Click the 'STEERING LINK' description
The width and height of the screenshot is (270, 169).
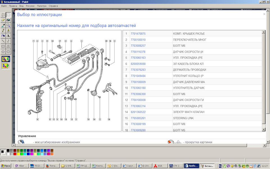tap(183, 118)
